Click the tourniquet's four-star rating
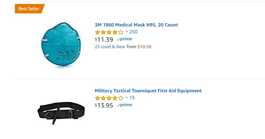Image resolution: width=265 pixels, height=139 pixels. (109, 98)
